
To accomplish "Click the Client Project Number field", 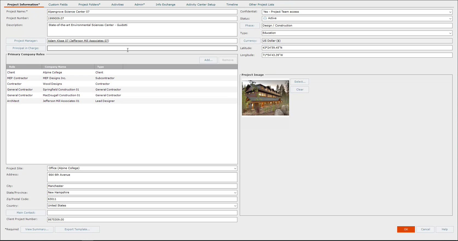I will (x=142, y=219).
